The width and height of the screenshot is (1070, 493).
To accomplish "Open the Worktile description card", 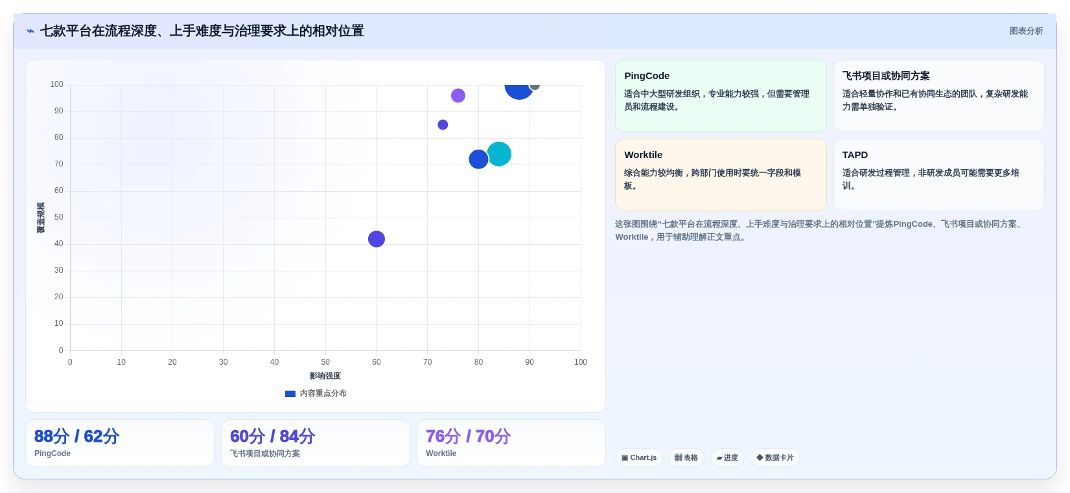I will click(721, 175).
